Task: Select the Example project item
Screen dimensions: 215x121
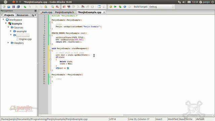Action: click(x=17, y=24)
